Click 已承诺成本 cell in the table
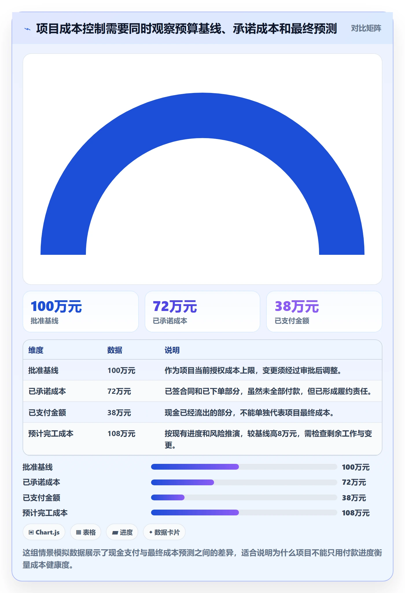405x593 pixels. tap(47, 391)
